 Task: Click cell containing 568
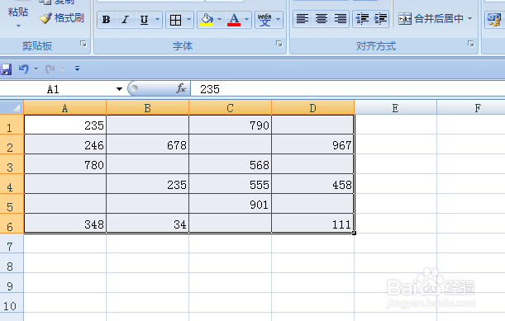[230, 164]
